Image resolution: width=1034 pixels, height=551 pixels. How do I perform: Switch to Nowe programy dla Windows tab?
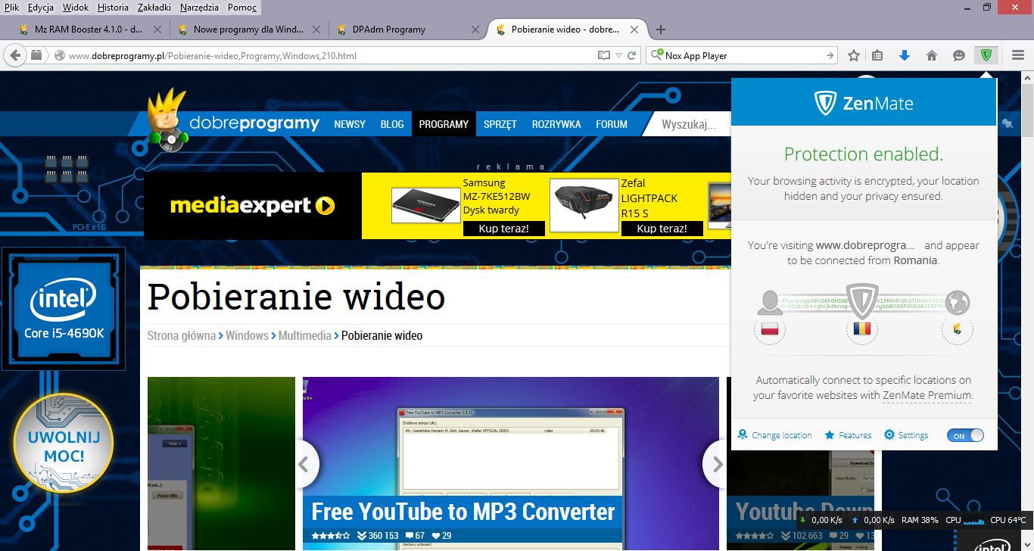point(248,30)
